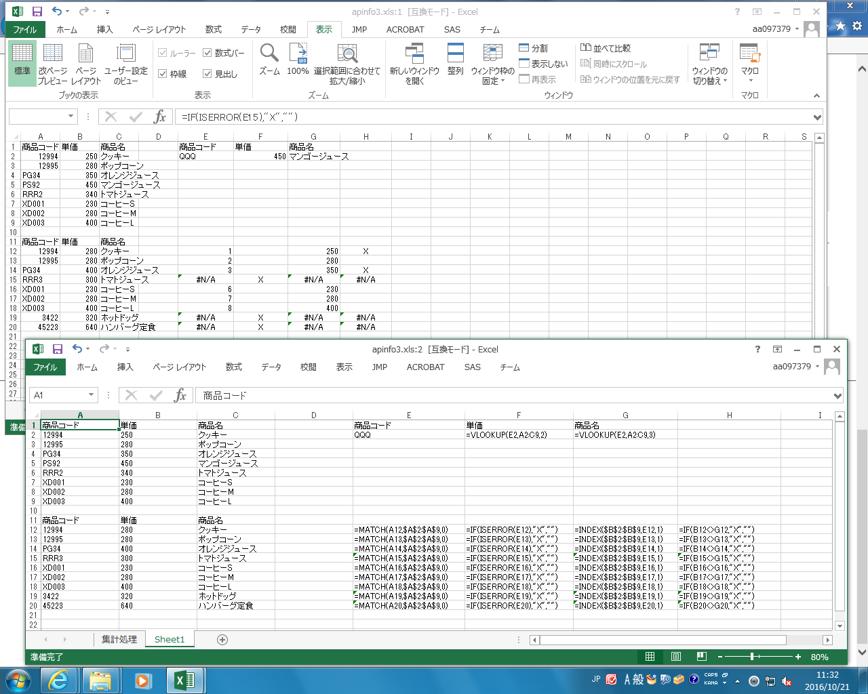Image resolution: width=868 pixels, height=694 pixels.
Task: Open the Name Box dropdown showing A1
Action: [x=91, y=395]
